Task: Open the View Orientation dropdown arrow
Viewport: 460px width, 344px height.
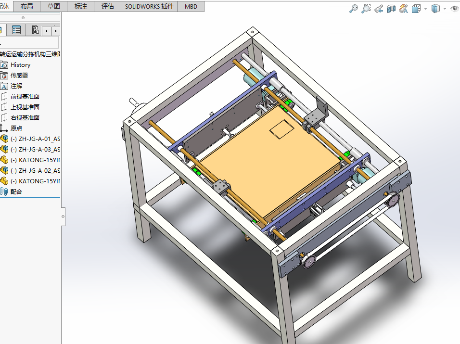Action: (425, 9)
